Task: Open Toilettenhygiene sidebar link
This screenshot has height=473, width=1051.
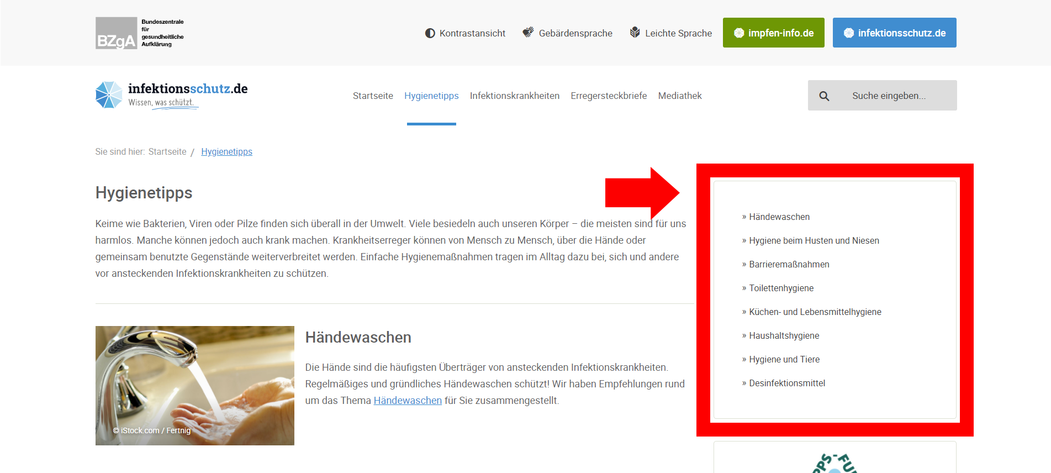Action: (781, 288)
